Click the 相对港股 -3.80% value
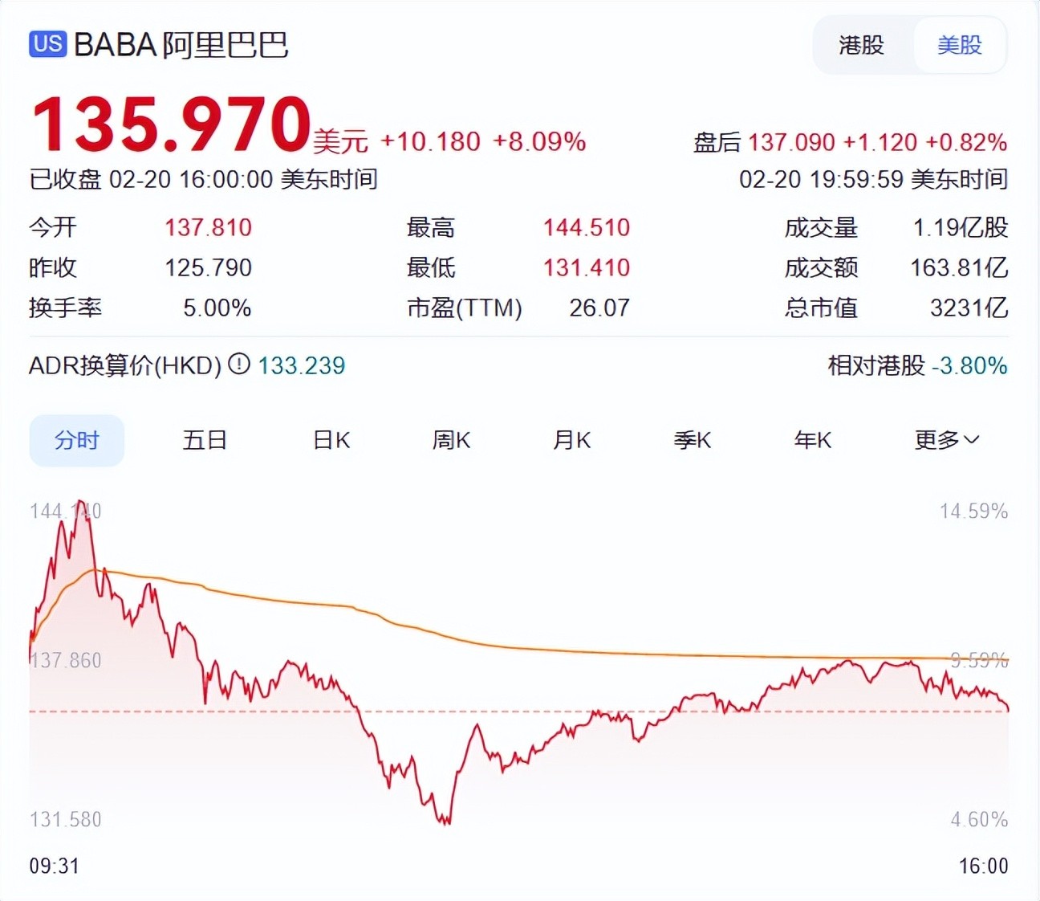The width and height of the screenshot is (1040, 901). 969,366
